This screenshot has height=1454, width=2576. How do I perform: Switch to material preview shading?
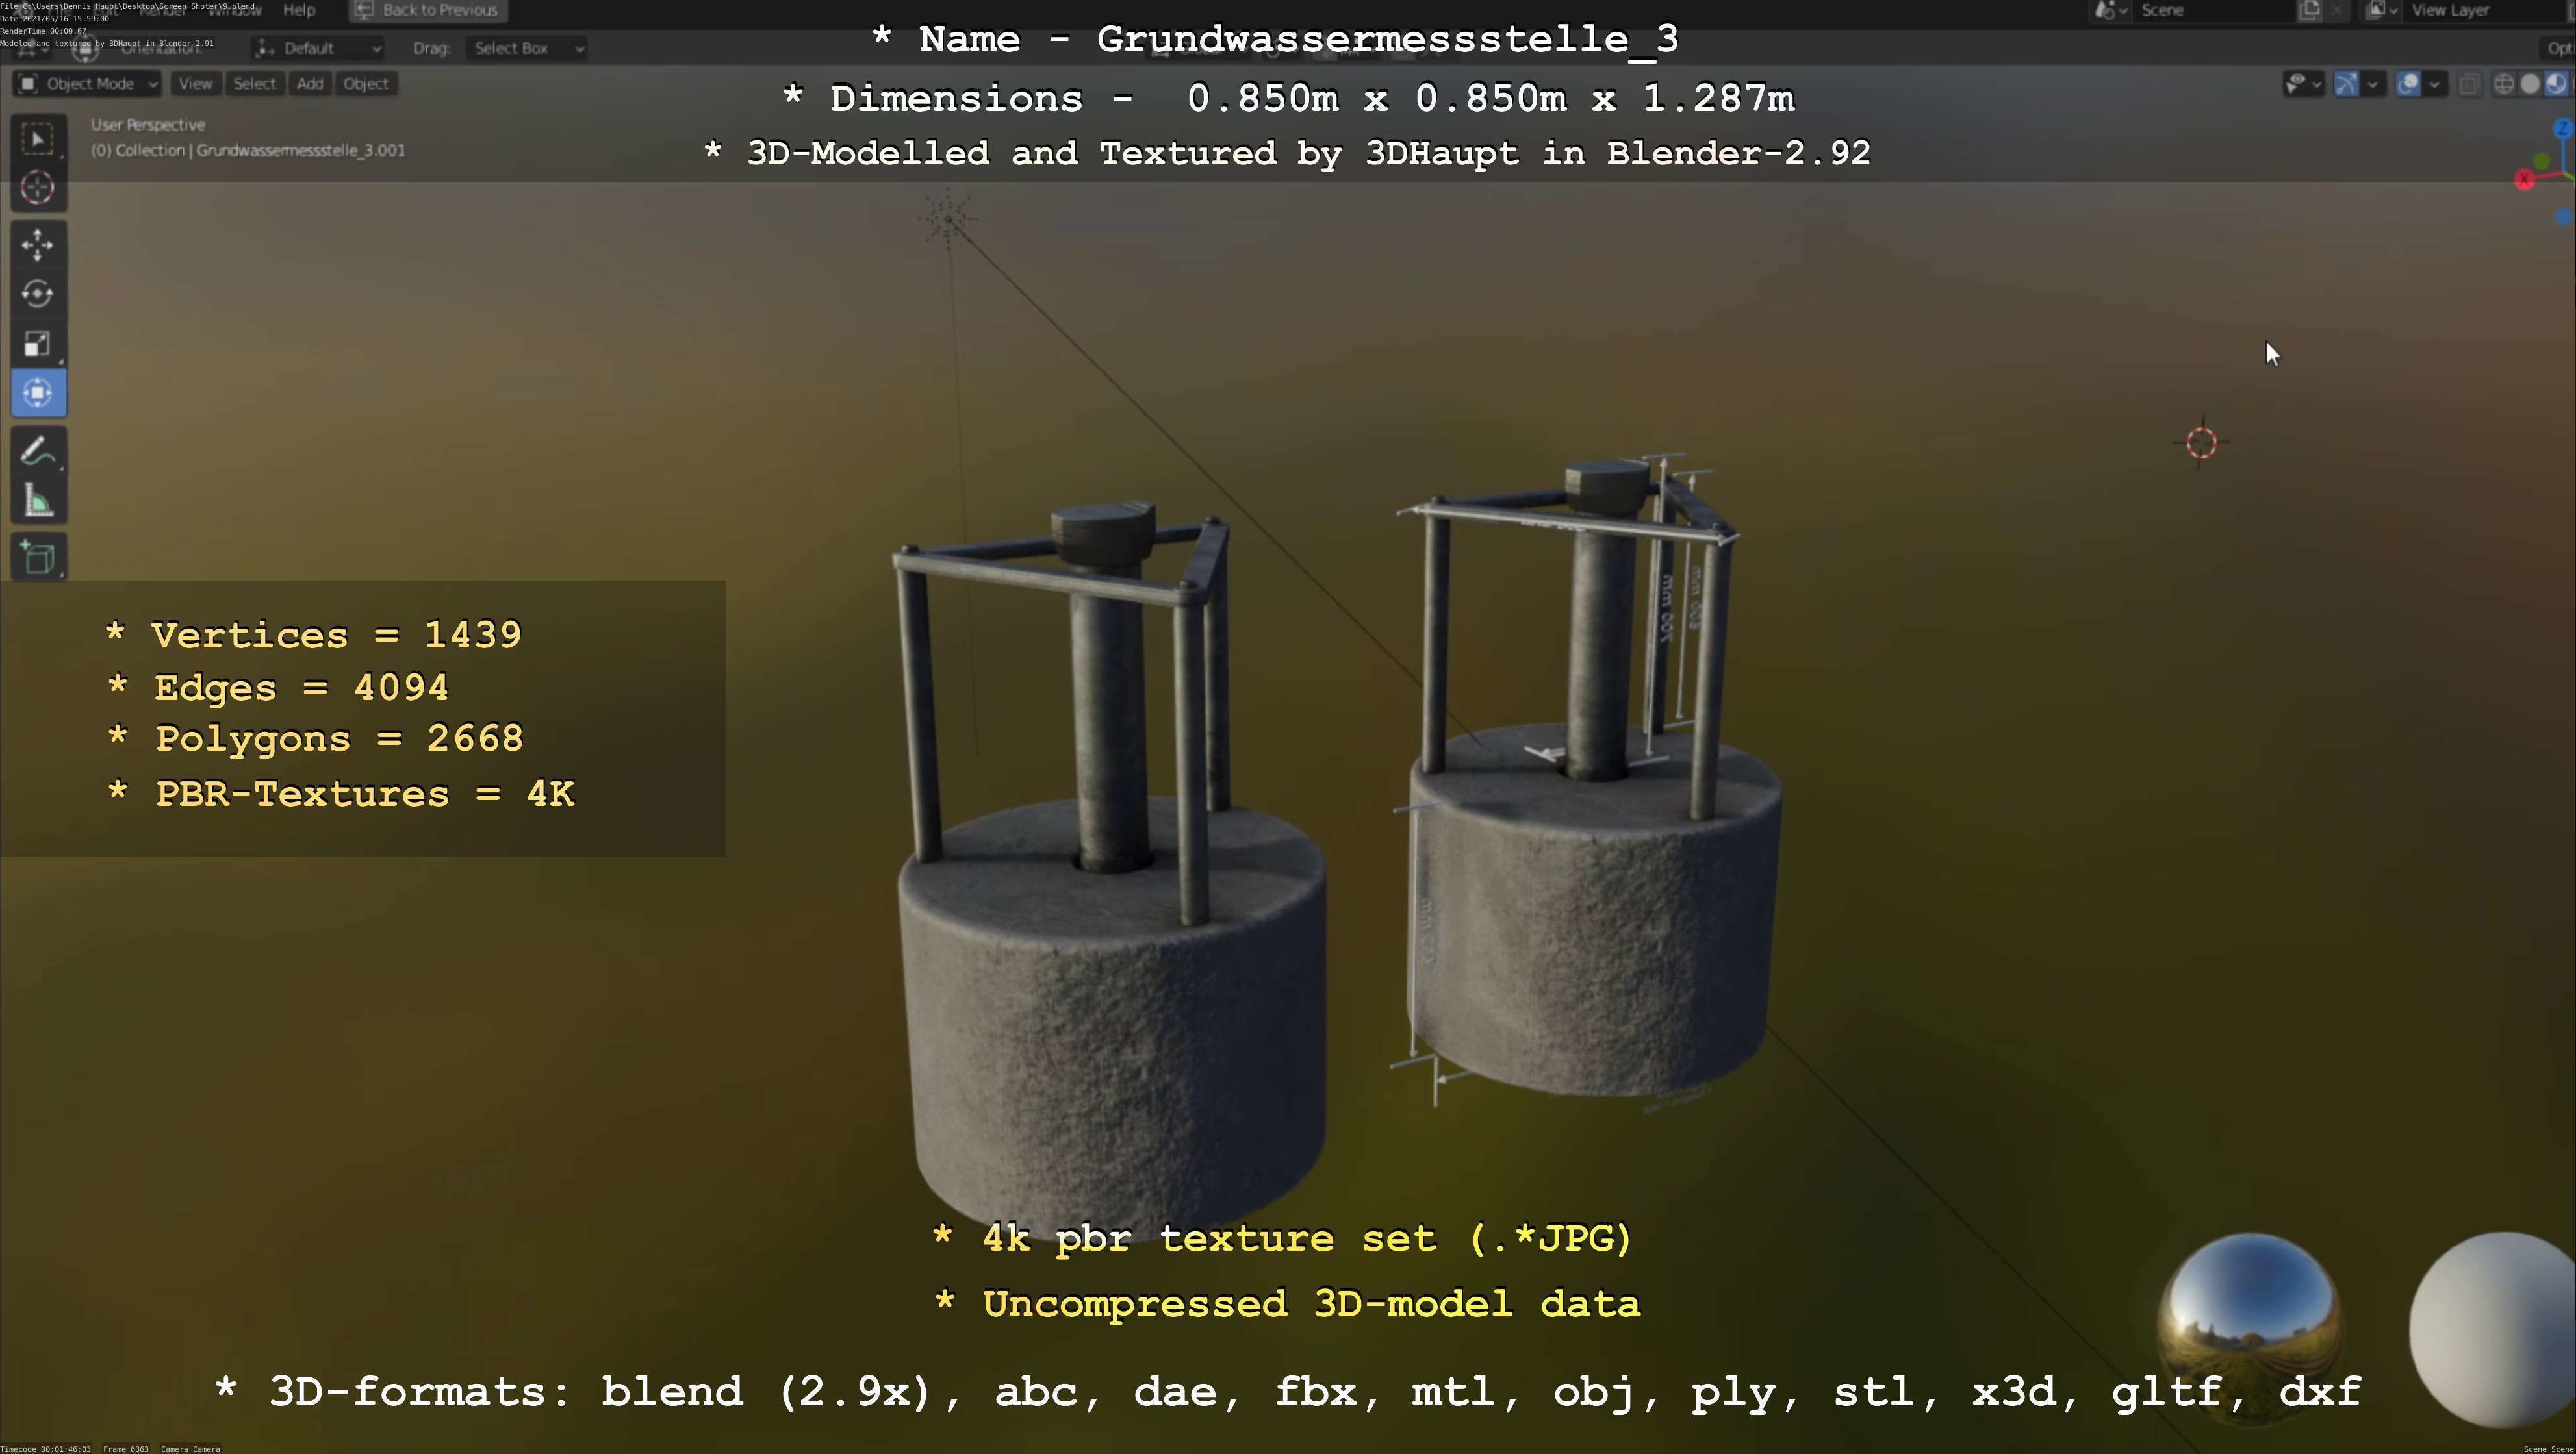2556,84
